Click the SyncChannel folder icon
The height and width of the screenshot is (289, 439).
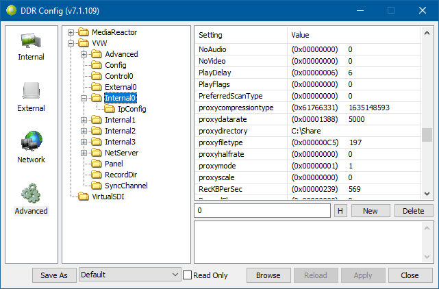(97, 186)
